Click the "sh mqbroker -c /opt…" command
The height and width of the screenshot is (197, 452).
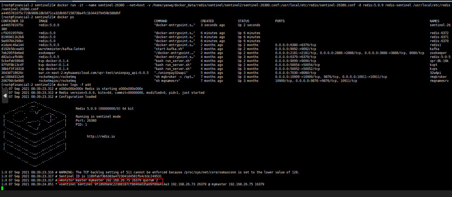pos(175,77)
